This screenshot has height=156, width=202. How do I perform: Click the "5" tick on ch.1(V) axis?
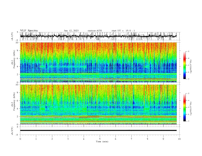pos(17,32)
